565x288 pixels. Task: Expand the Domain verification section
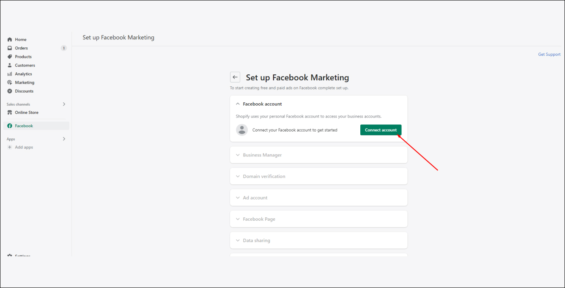318,176
